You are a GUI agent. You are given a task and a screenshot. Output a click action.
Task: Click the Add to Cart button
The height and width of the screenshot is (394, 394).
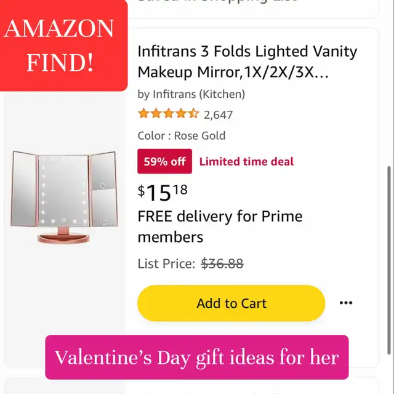(x=231, y=303)
